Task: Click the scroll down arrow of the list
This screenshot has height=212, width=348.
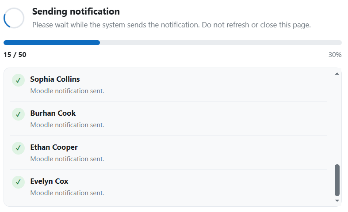Action: (337, 201)
